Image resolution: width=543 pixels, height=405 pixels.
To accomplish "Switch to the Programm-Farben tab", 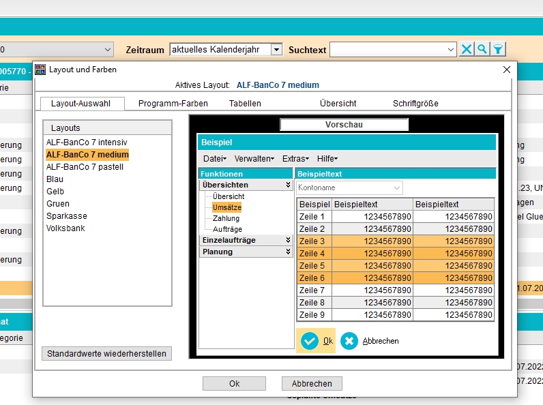I will pos(173,104).
